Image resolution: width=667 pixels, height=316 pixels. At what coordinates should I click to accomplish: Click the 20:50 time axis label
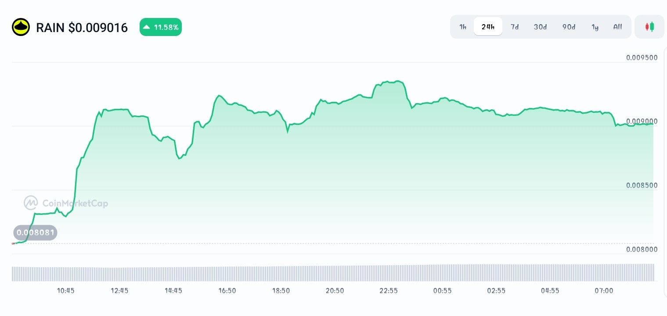[x=335, y=291]
